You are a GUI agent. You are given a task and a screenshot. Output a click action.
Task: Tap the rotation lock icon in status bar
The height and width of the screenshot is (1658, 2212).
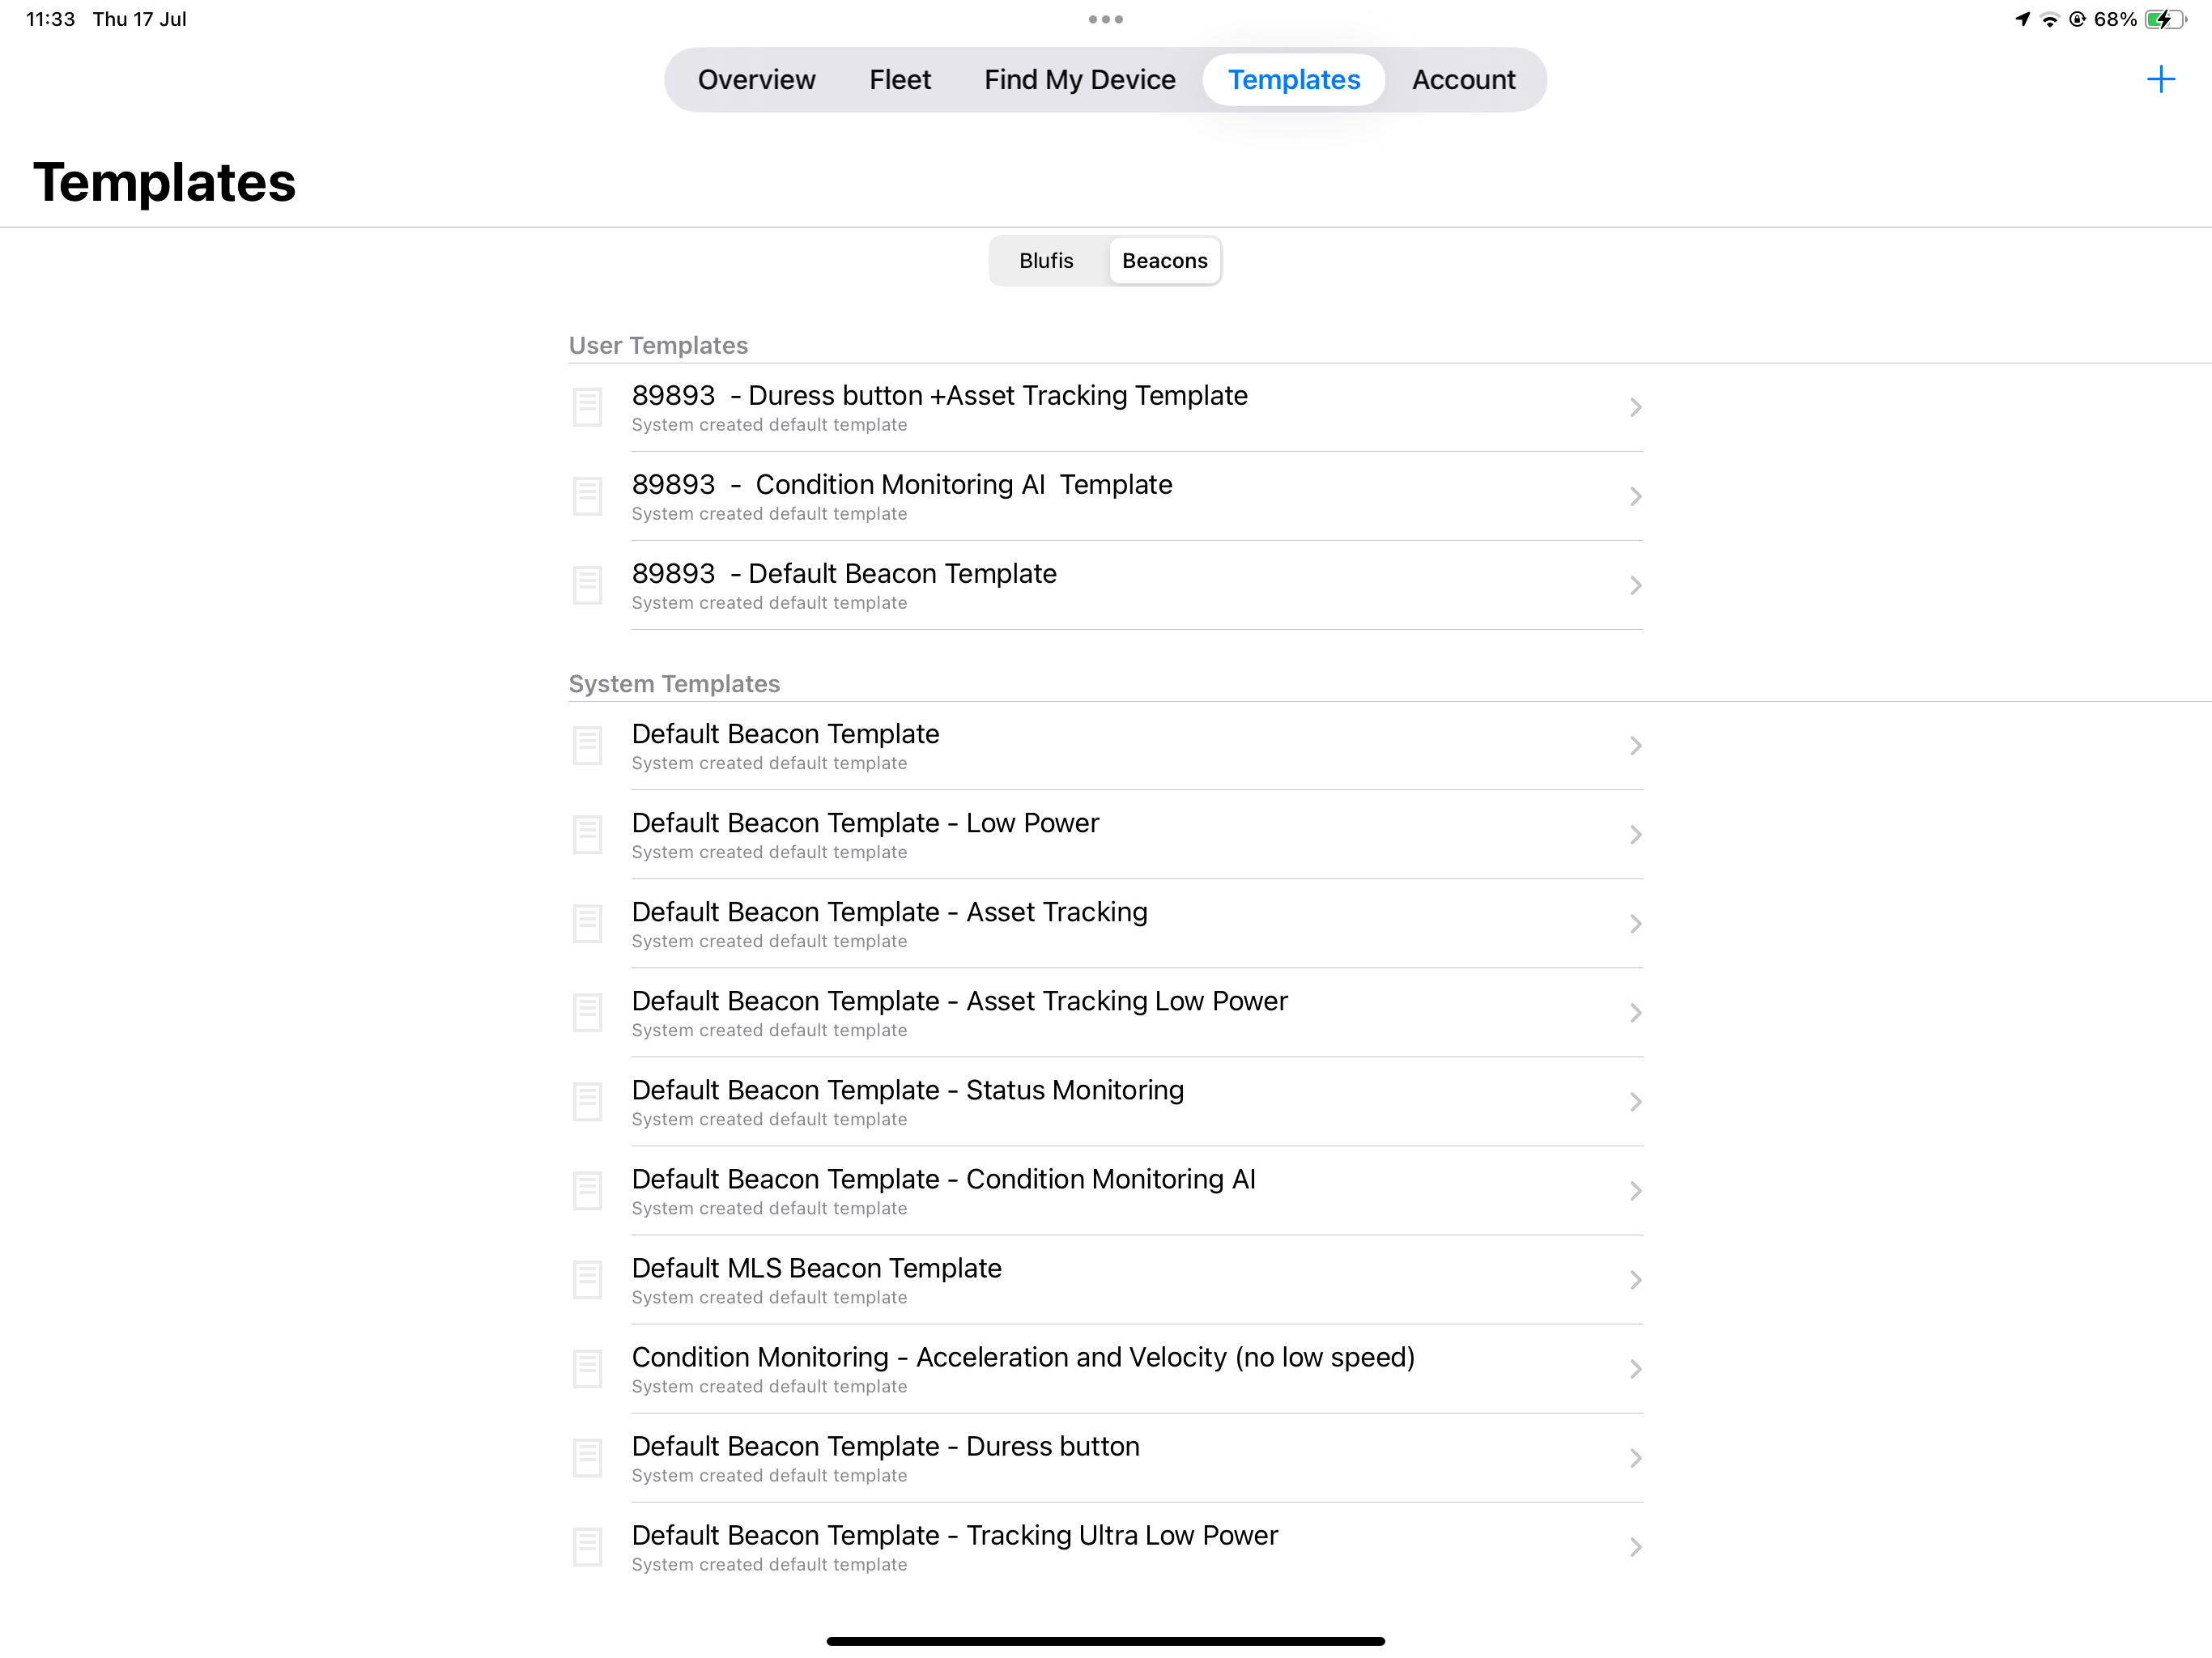2077,19
